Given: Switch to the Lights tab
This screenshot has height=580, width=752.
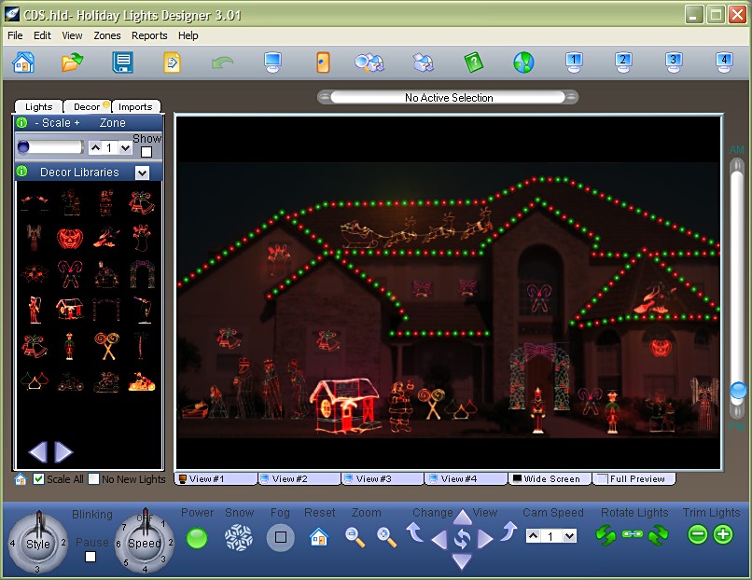Looking at the screenshot, I should point(39,106).
